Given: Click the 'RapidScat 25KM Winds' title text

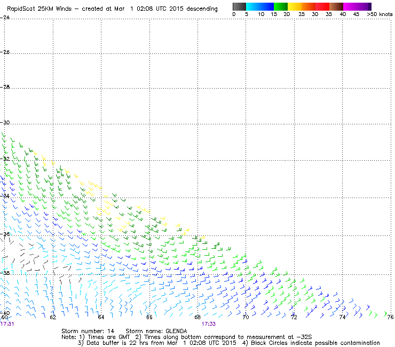Looking at the screenshot, I should (x=39, y=9).
